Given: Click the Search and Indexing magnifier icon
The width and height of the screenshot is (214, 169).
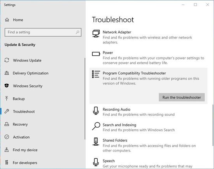Looking at the screenshot, I should (x=96, y=126).
